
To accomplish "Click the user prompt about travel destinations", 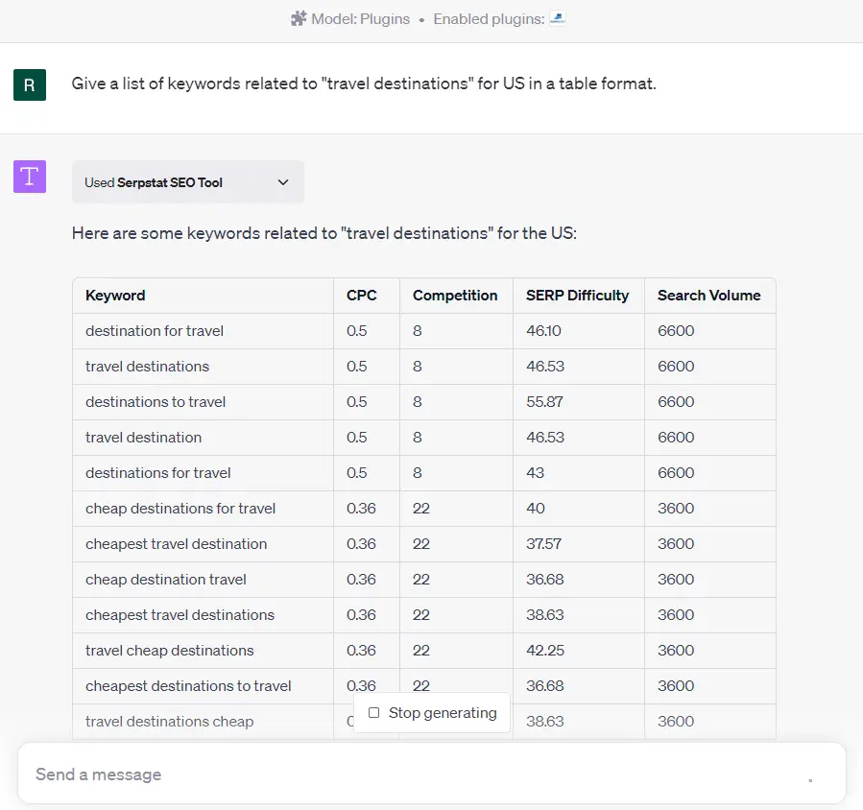I will [364, 83].
